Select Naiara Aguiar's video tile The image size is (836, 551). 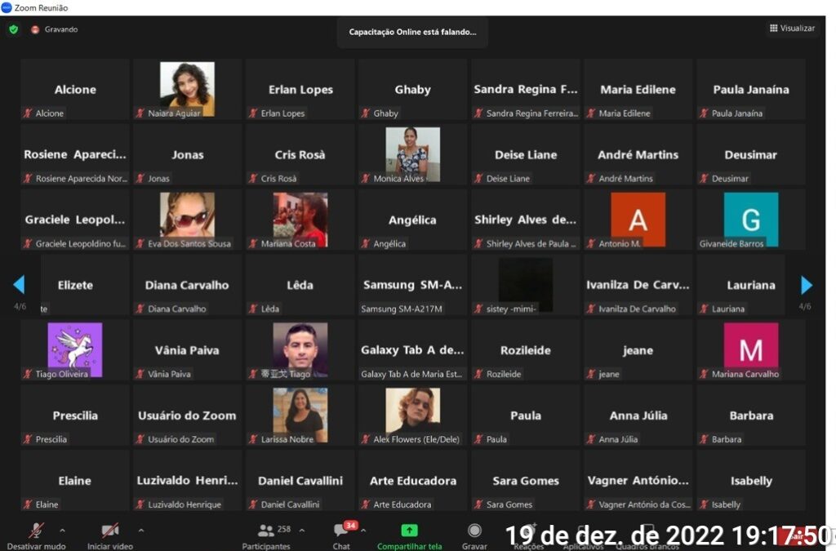[x=187, y=88]
